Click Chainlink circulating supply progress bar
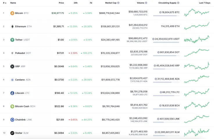This screenshot has height=139, width=214. pyautogui.click(x=166, y=122)
